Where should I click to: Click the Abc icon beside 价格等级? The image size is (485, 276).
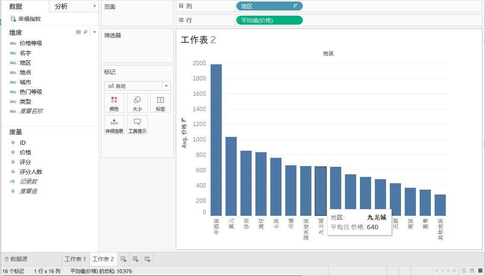click(x=13, y=43)
